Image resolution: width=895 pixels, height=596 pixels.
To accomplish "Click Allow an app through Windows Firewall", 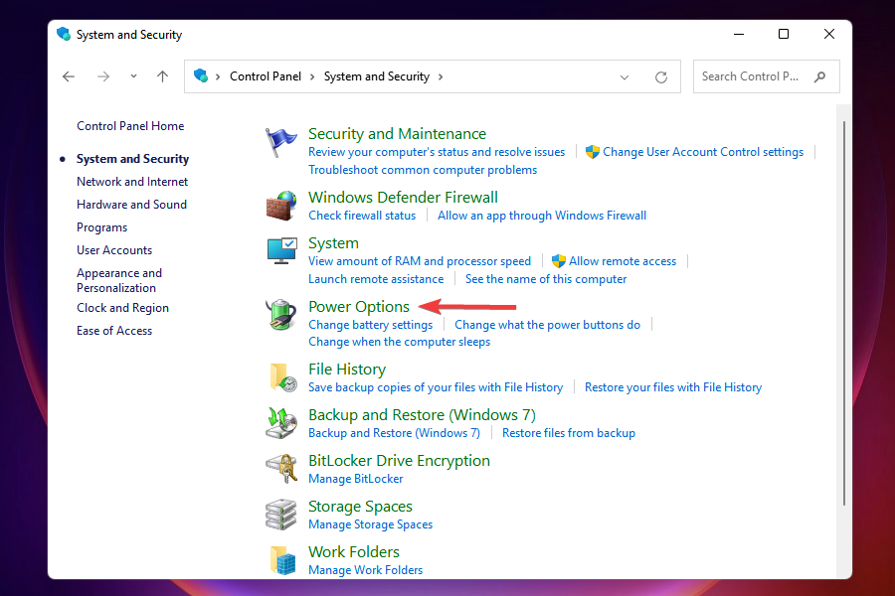I will coord(542,216).
